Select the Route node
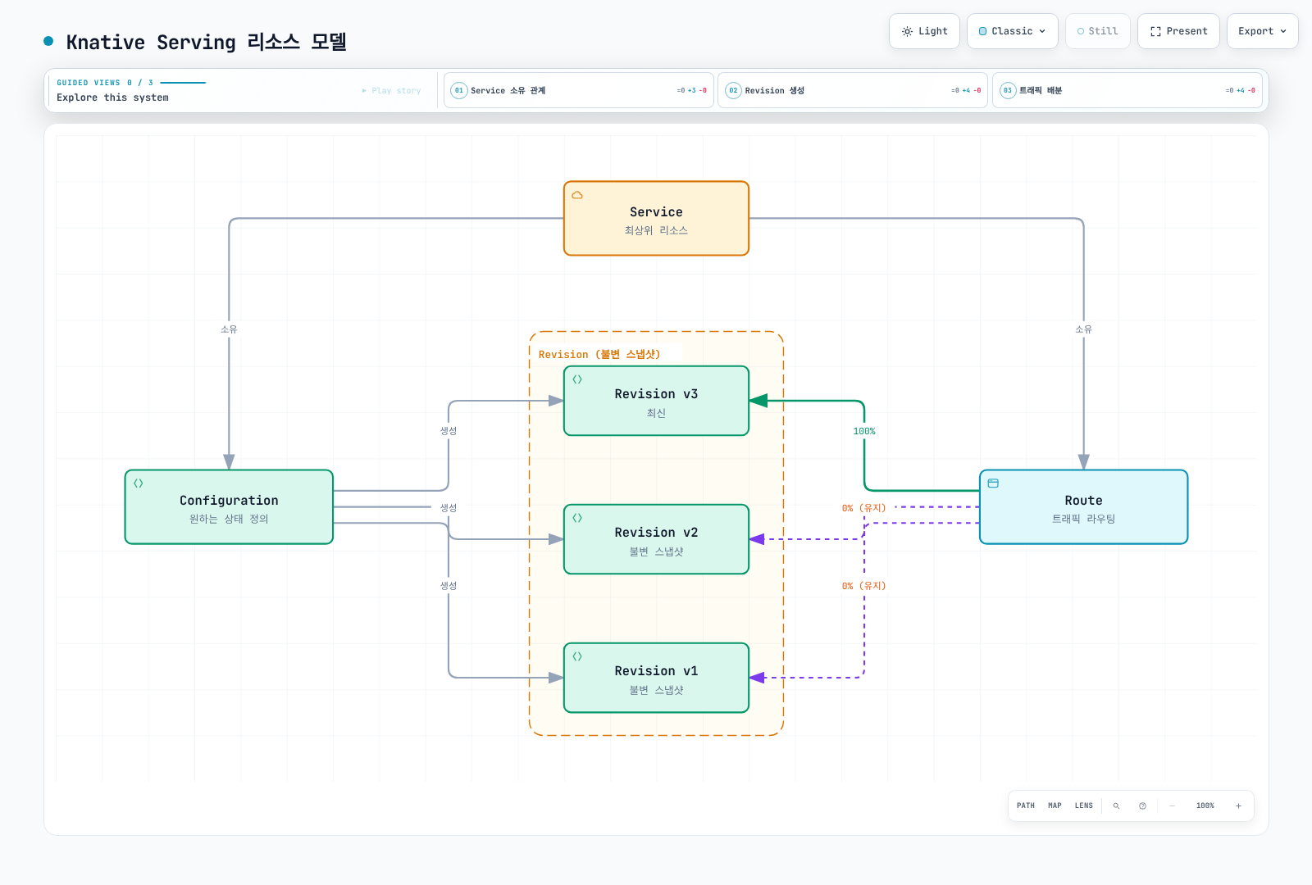1312x885 pixels. (x=1083, y=507)
